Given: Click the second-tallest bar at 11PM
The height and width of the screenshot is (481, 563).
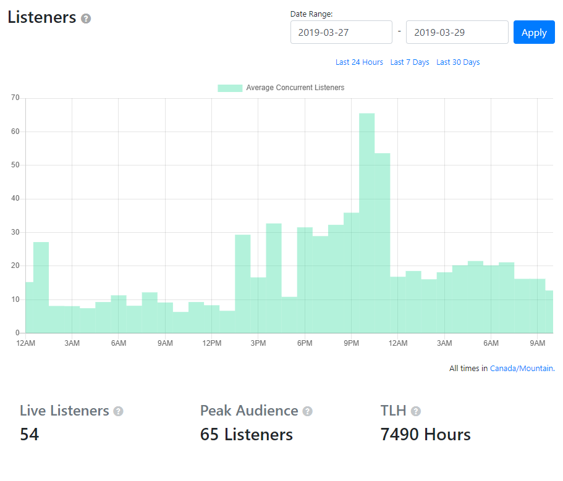Looking at the screenshot, I should pos(383,243).
